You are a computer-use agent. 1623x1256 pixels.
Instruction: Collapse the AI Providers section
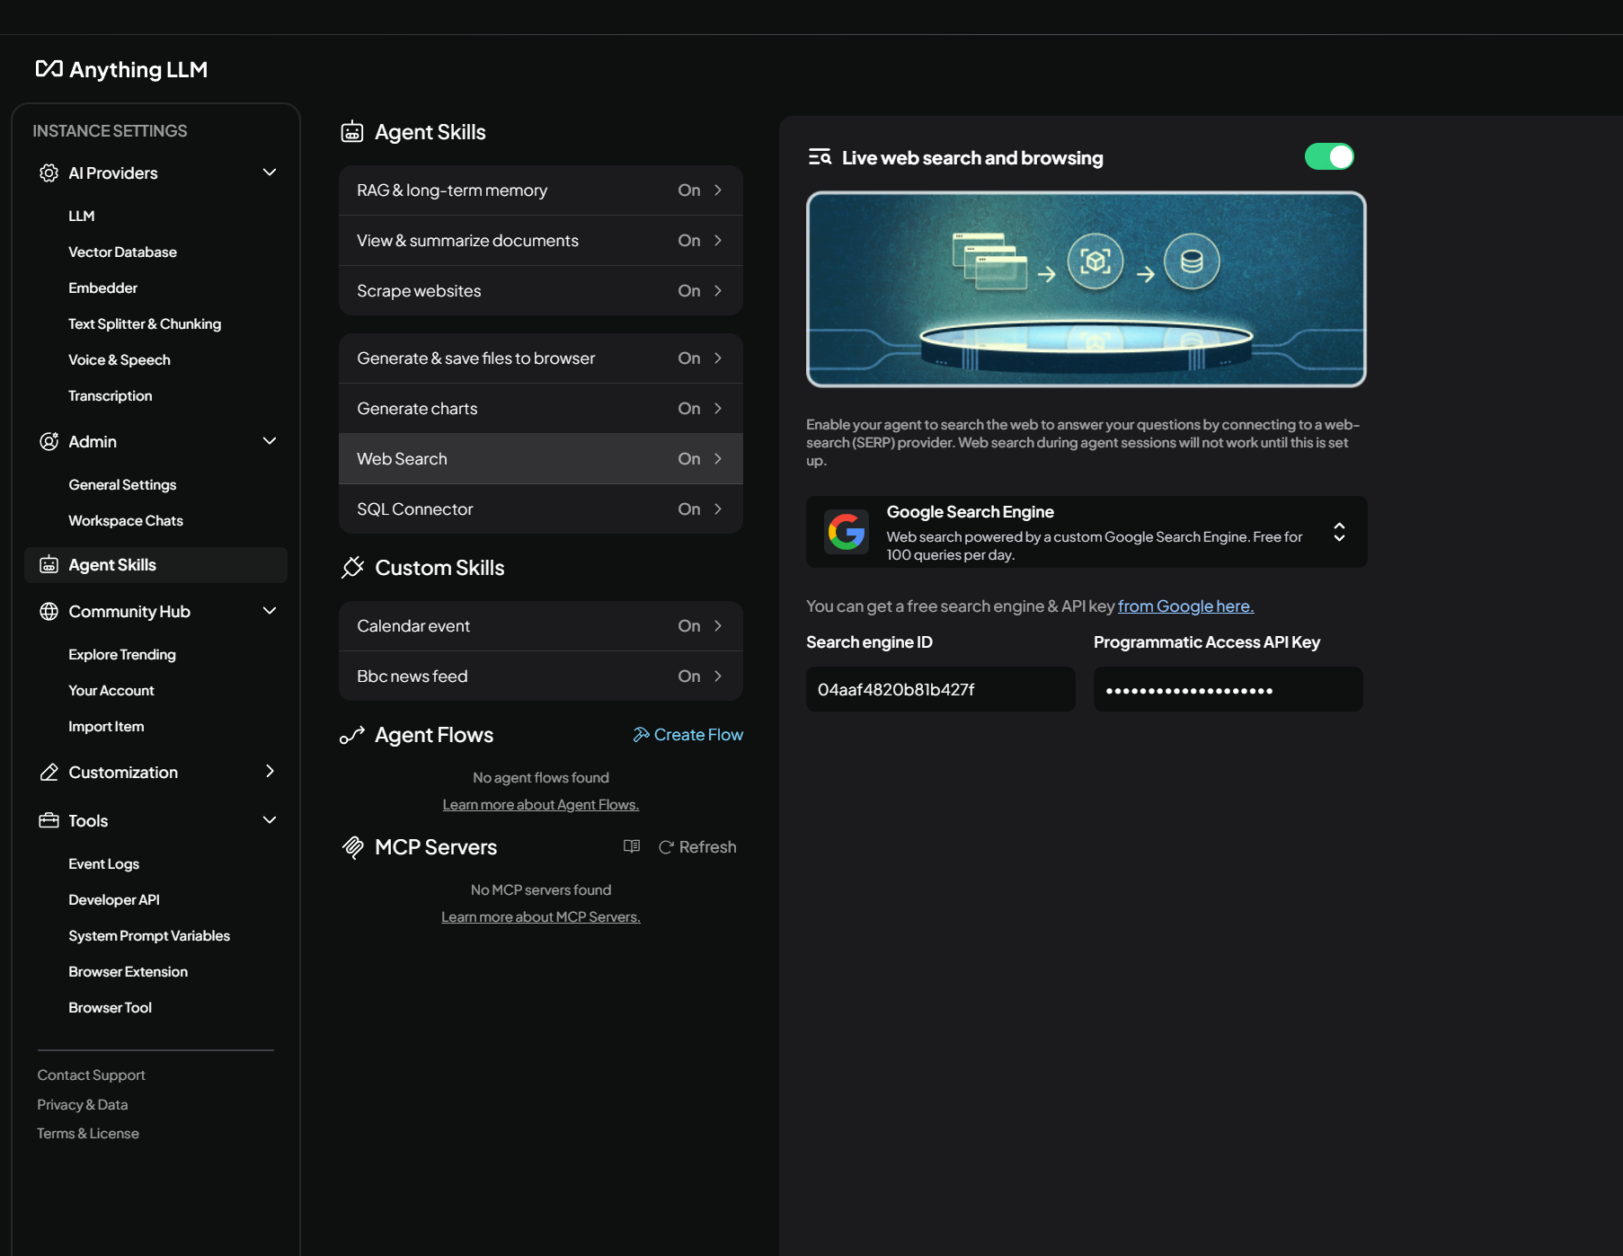point(269,172)
